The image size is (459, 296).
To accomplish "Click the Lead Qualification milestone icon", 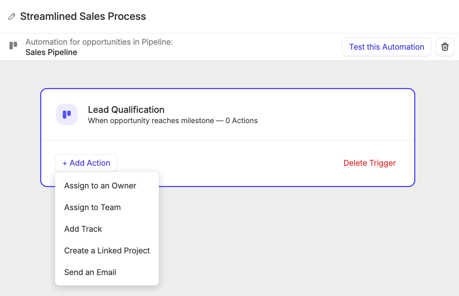I will click(x=67, y=115).
